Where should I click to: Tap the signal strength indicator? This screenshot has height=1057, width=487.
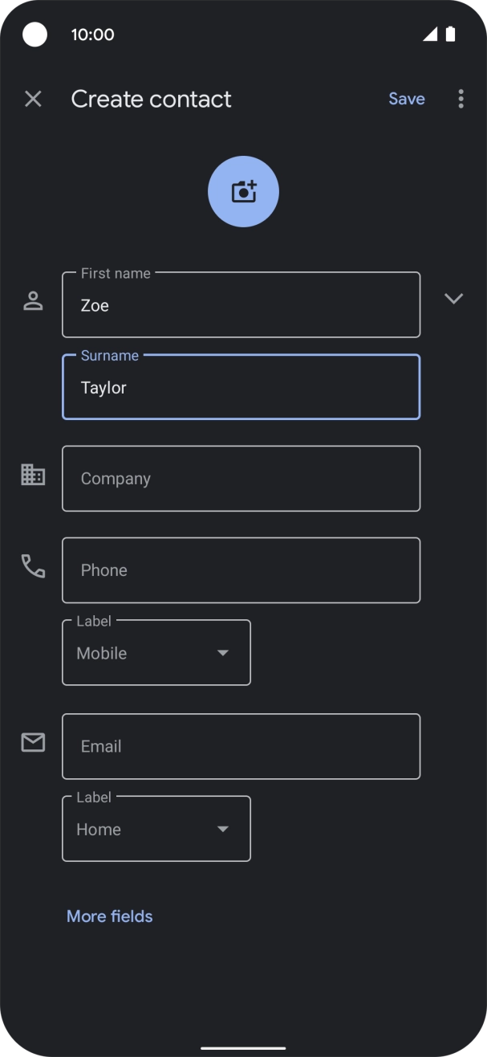(x=428, y=35)
